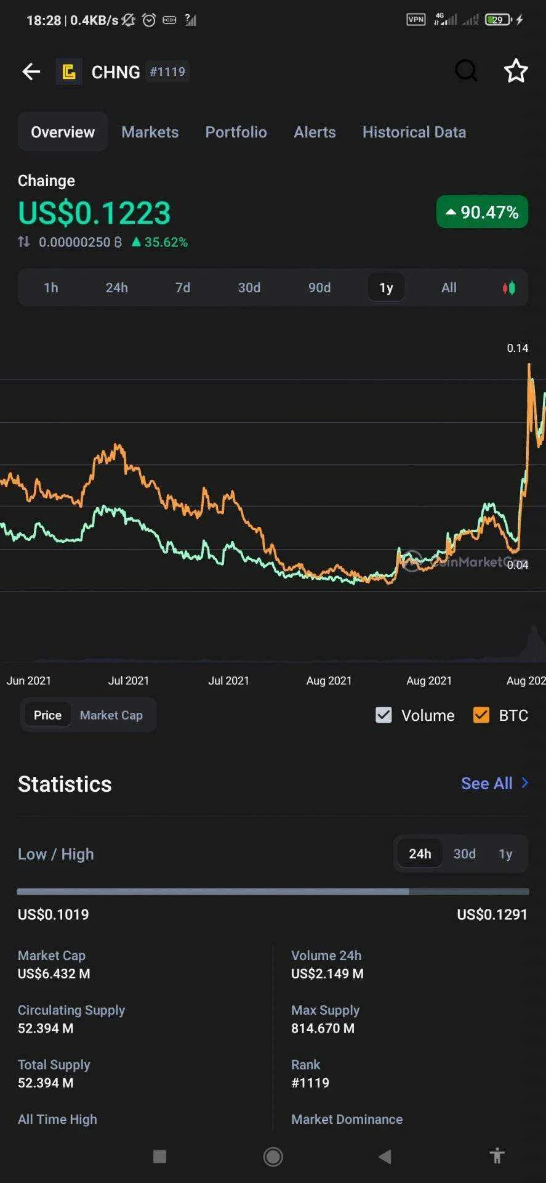Tap the Market Cap US$6.432 M value

54,974
